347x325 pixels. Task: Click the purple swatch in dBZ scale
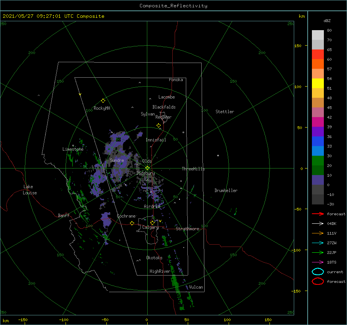click(x=318, y=131)
